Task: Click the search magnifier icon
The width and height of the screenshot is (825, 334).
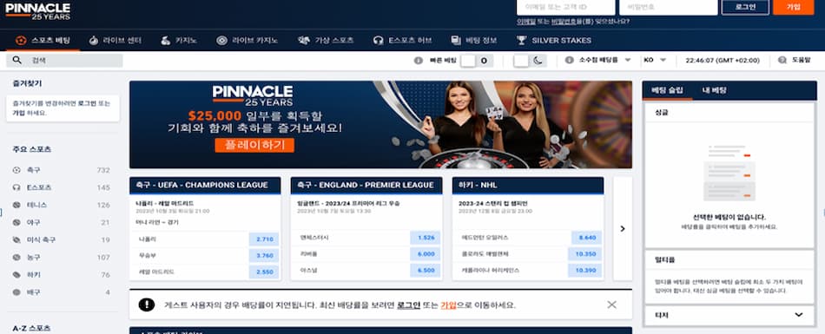Action: pyautogui.click(x=16, y=61)
